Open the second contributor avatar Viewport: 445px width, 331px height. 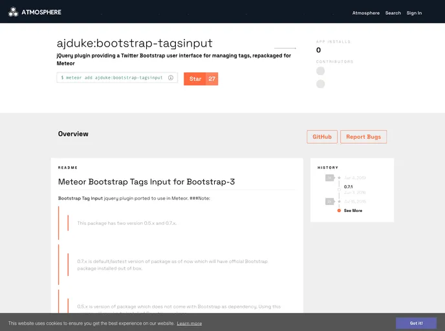[320, 84]
